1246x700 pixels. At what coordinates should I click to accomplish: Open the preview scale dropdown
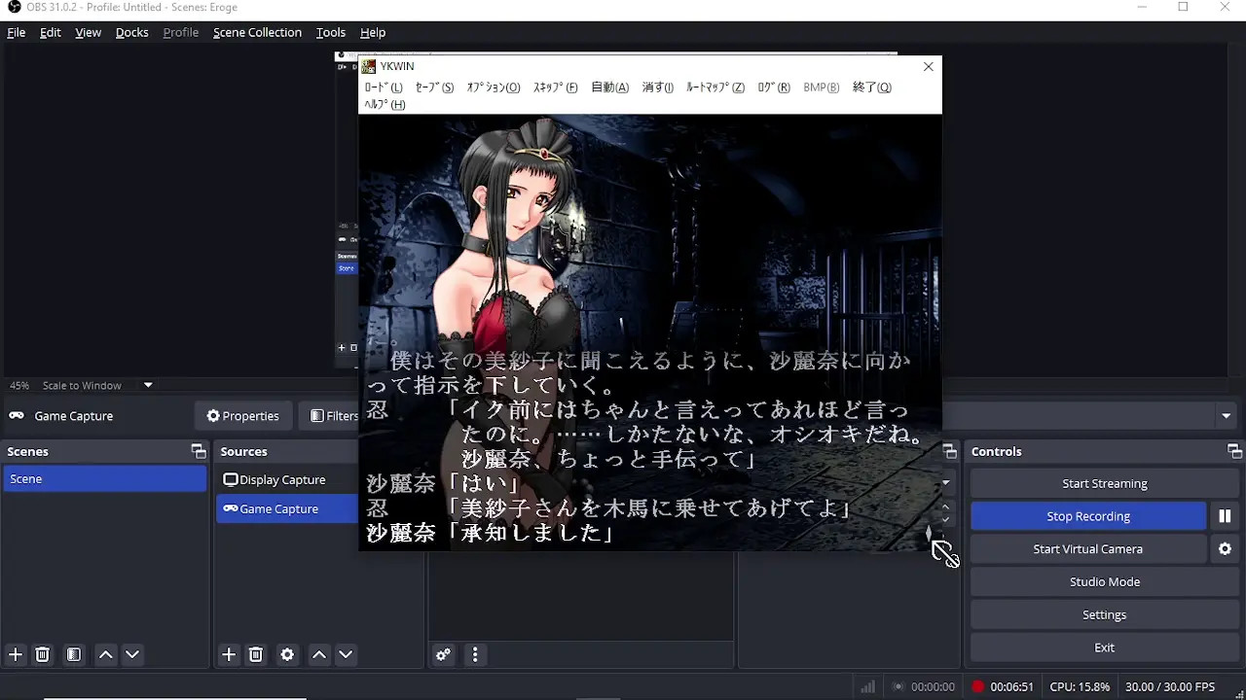click(x=148, y=385)
